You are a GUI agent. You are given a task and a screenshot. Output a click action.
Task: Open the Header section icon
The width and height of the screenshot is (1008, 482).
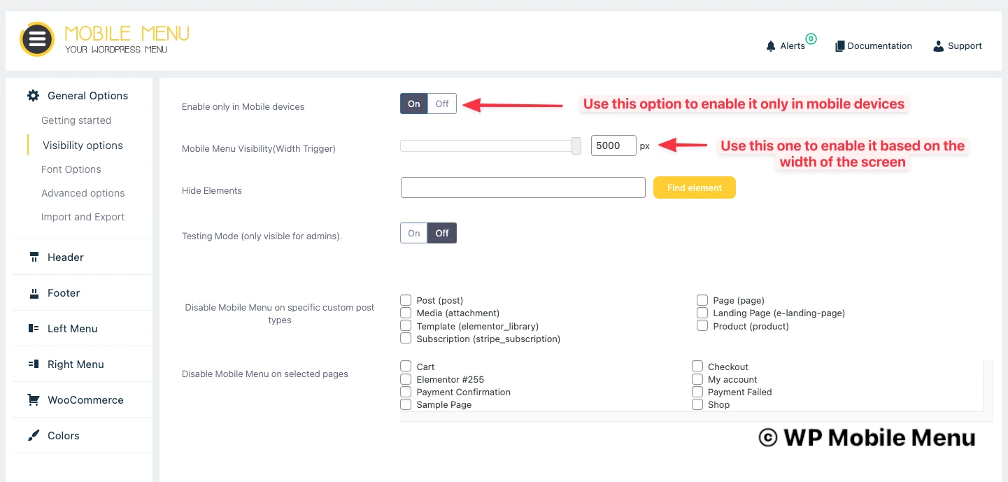click(x=34, y=257)
